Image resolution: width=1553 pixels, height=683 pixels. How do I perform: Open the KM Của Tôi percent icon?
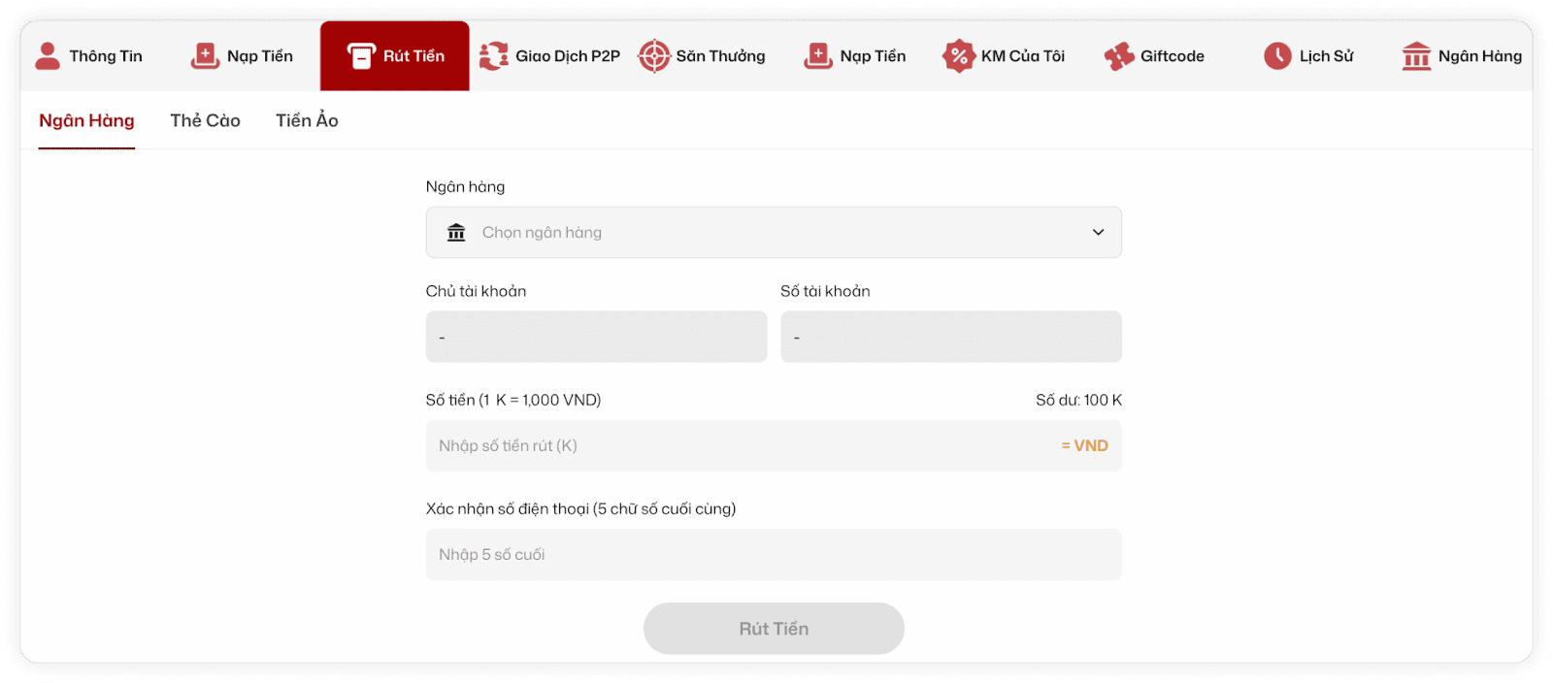(x=958, y=56)
